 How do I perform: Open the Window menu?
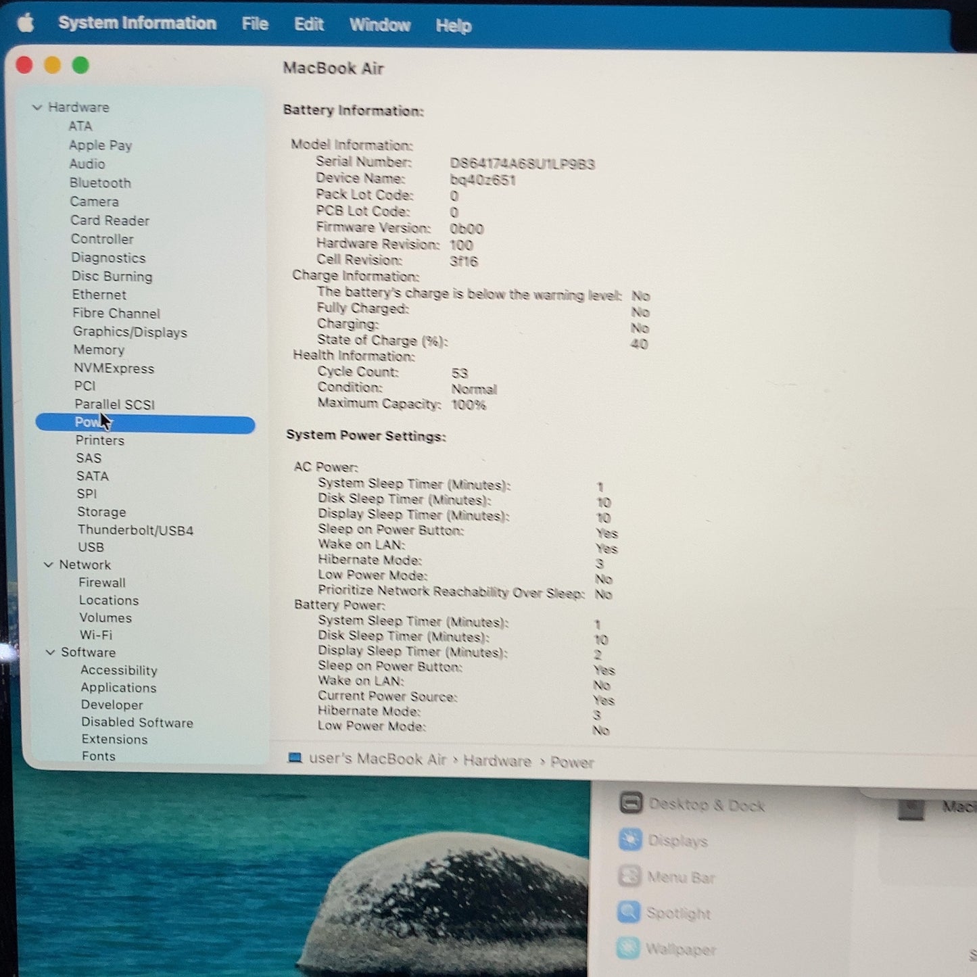click(380, 25)
